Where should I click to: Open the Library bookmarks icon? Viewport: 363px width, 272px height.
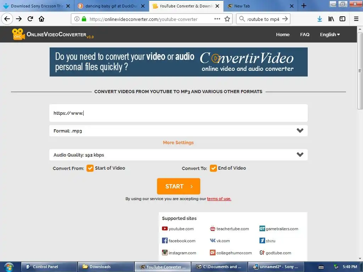click(x=331, y=19)
